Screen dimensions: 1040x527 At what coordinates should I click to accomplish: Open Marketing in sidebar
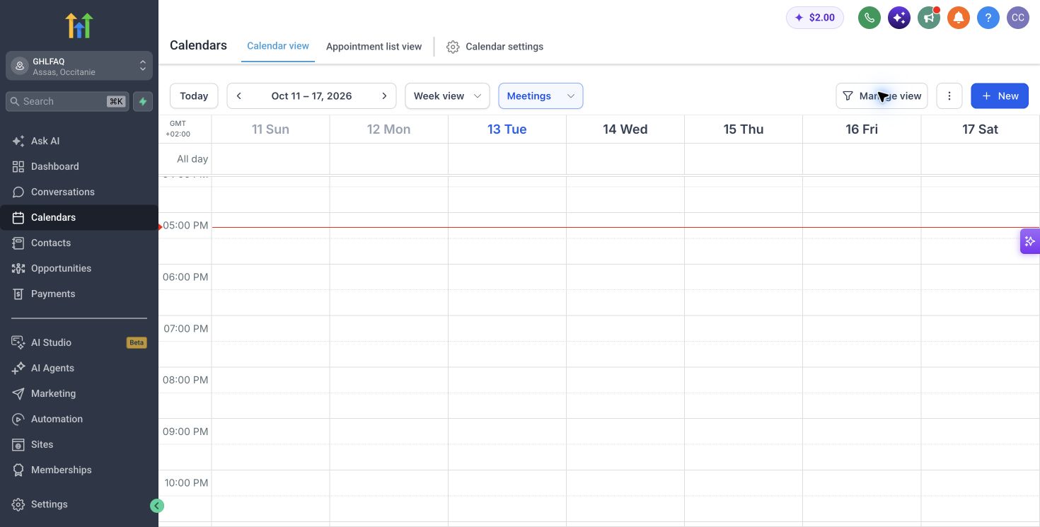click(x=79, y=393)
